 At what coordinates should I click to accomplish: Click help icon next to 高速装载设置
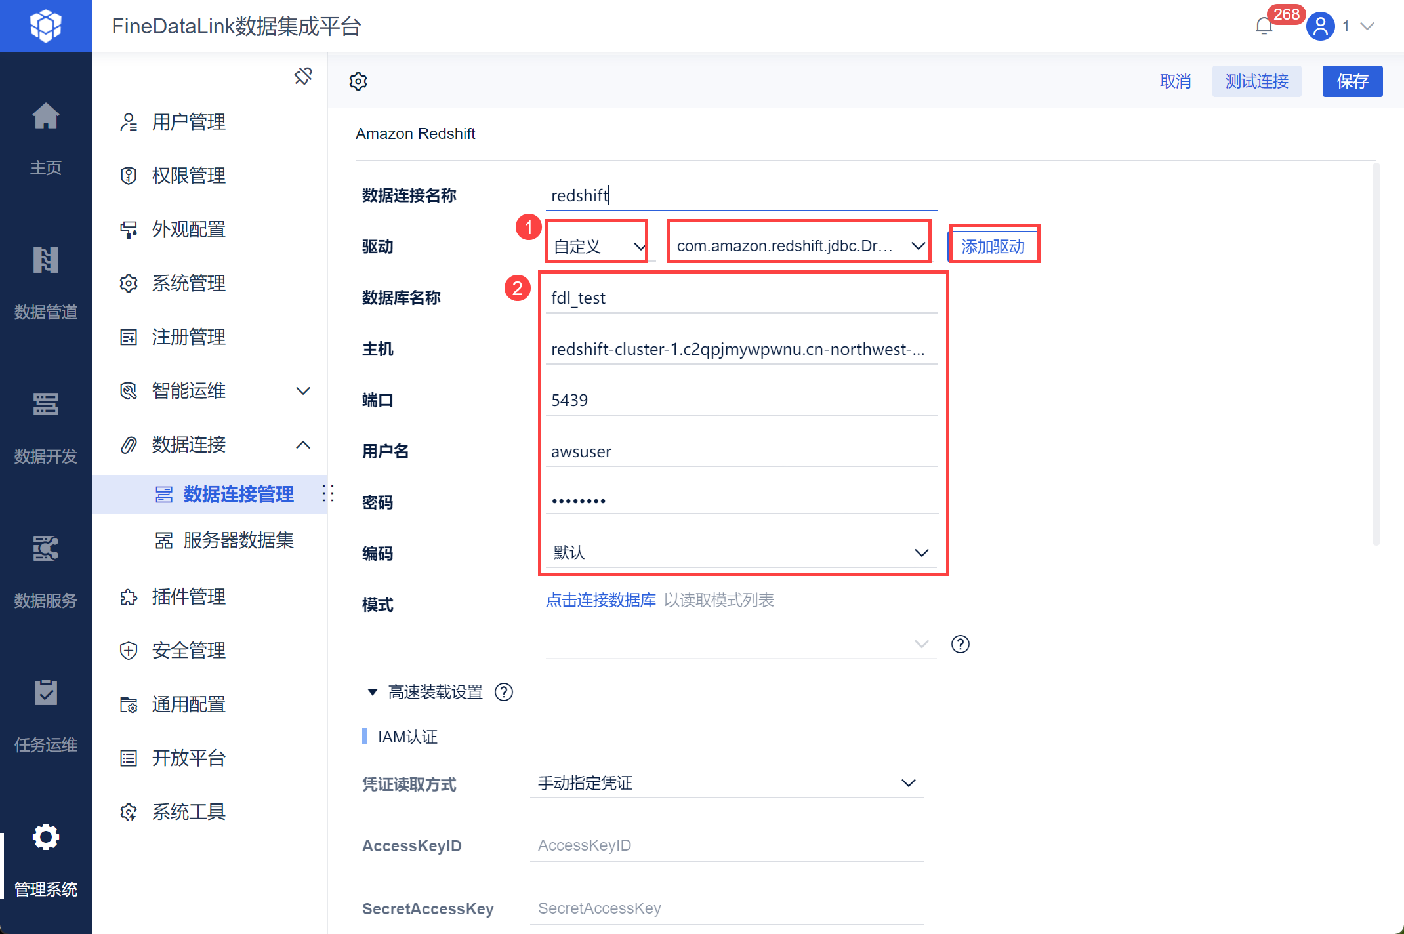pos(504,692)
